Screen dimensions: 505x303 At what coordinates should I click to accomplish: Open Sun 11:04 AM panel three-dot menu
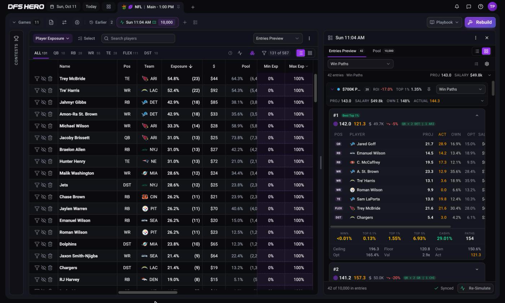(475, 37)
